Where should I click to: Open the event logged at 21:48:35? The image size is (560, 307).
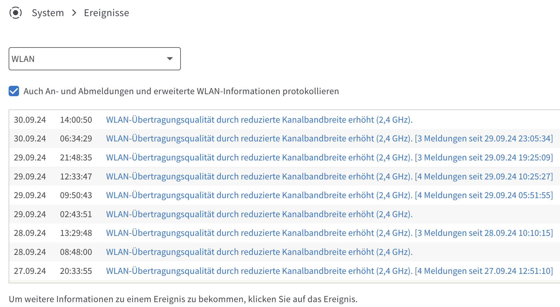[x=330, y=158]
